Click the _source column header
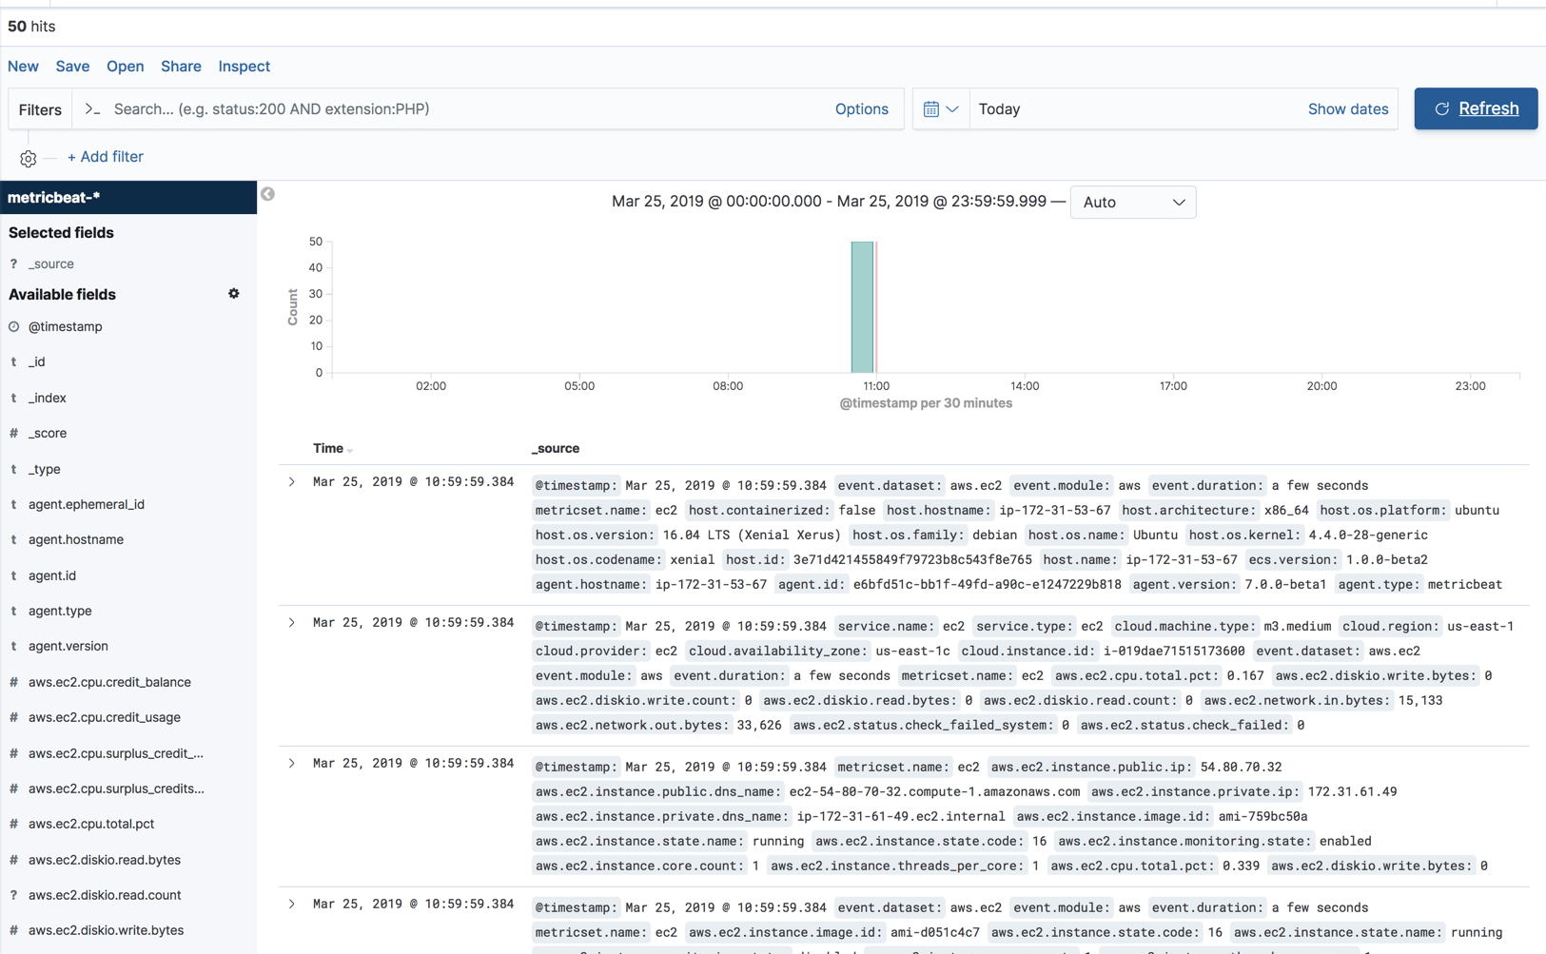1546x954 pixels. click(x=556, y=448)
